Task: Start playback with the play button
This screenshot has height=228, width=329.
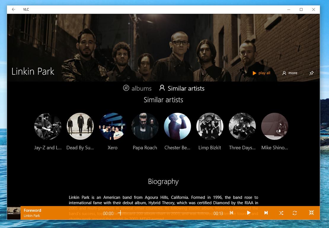Action: pyautogui.click(x=249, y=213)
